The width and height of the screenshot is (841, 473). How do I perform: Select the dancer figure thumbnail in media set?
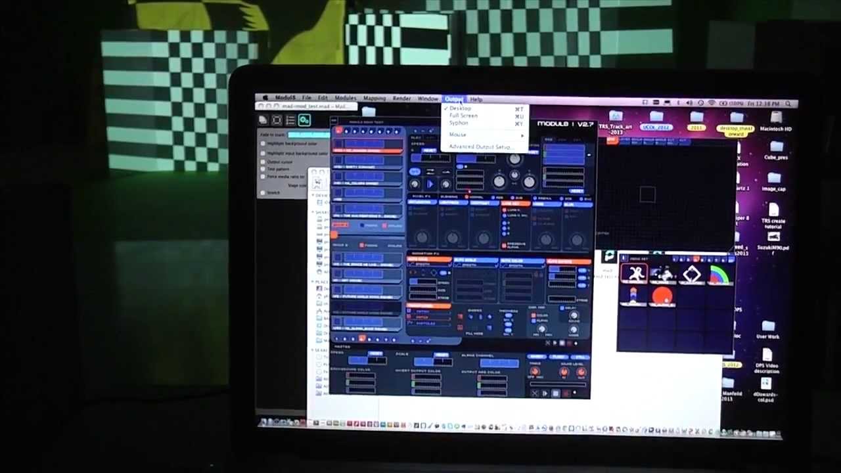tap(635, 275)
